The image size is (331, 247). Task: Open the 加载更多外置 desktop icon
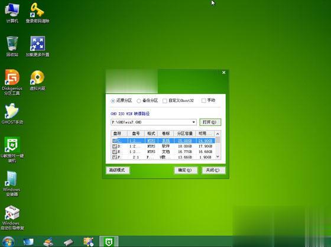(x=37, y=47)
